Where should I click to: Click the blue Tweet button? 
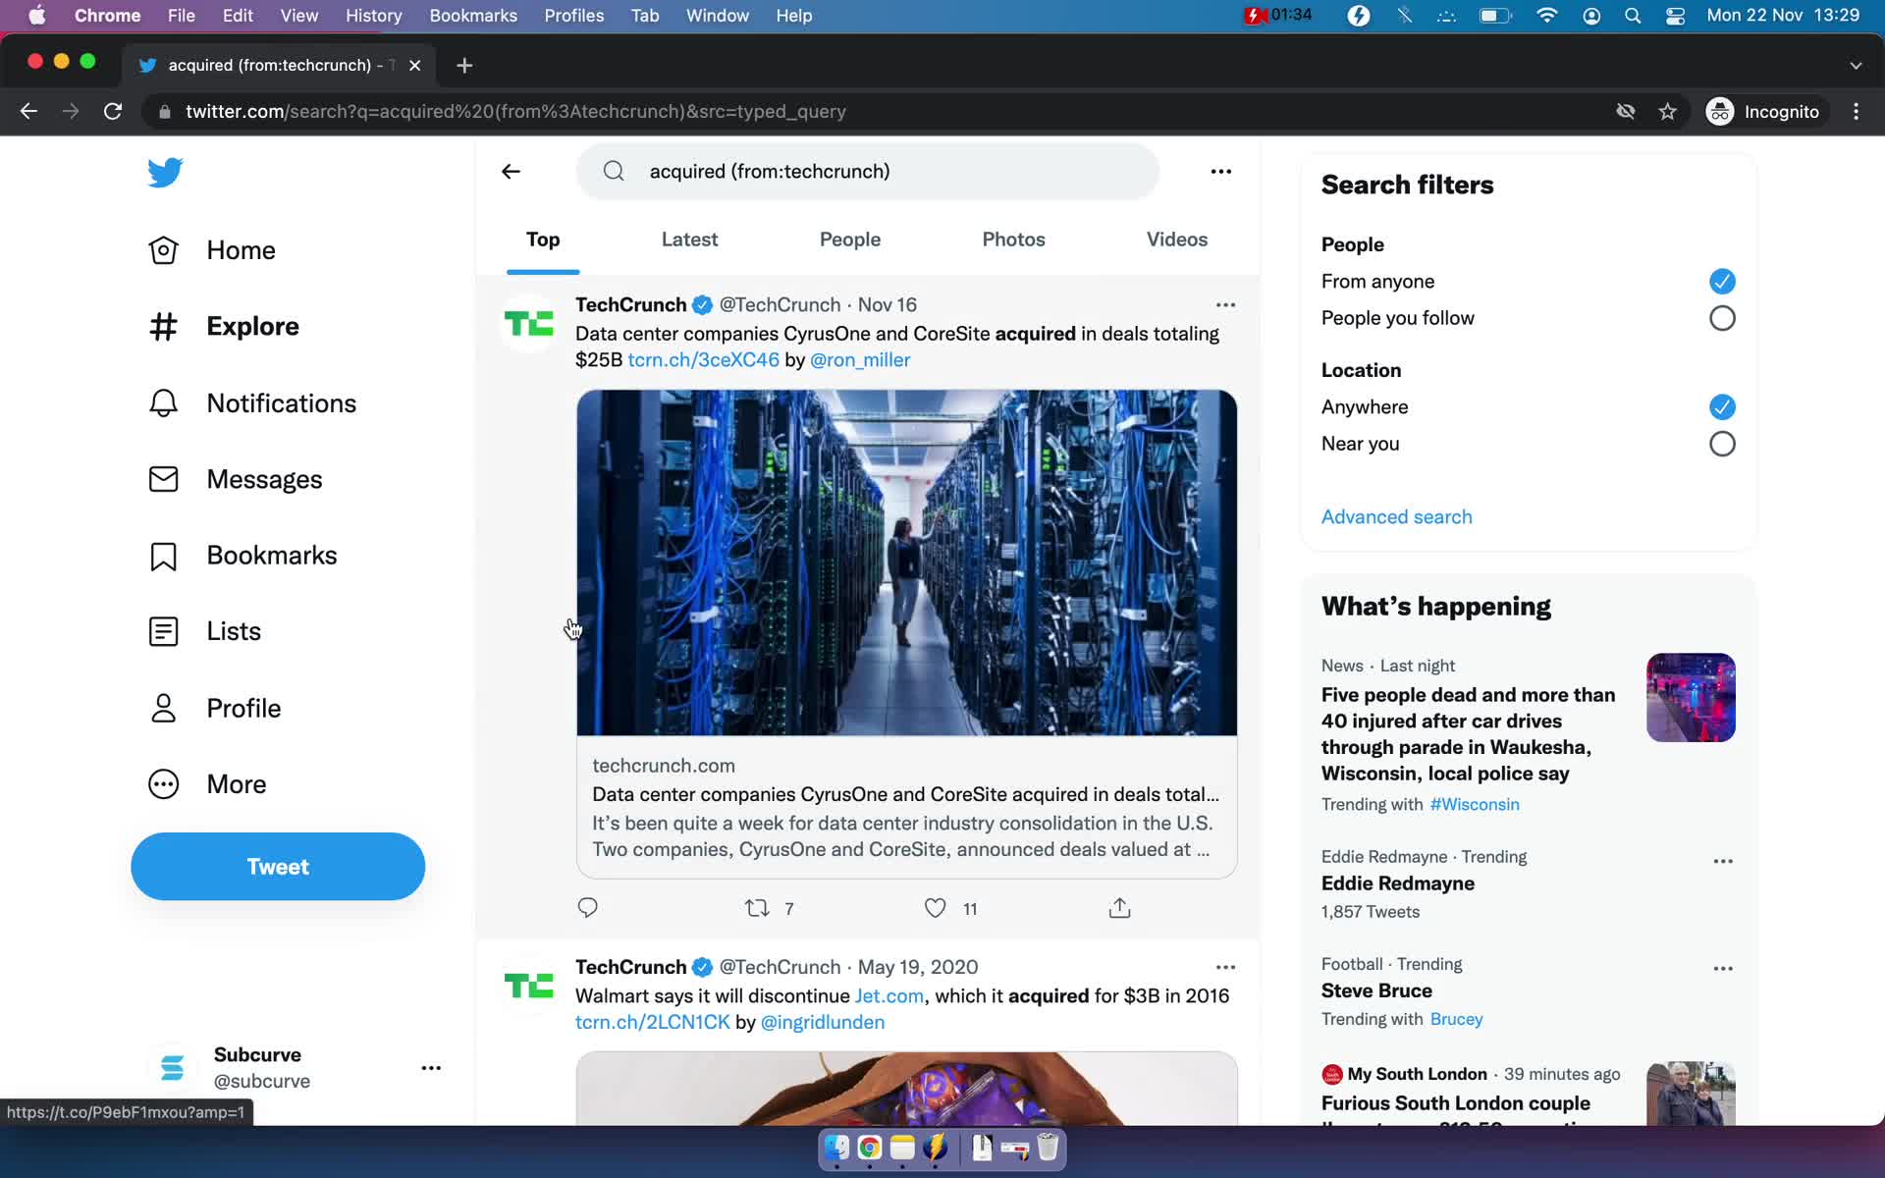pos(278,867)
